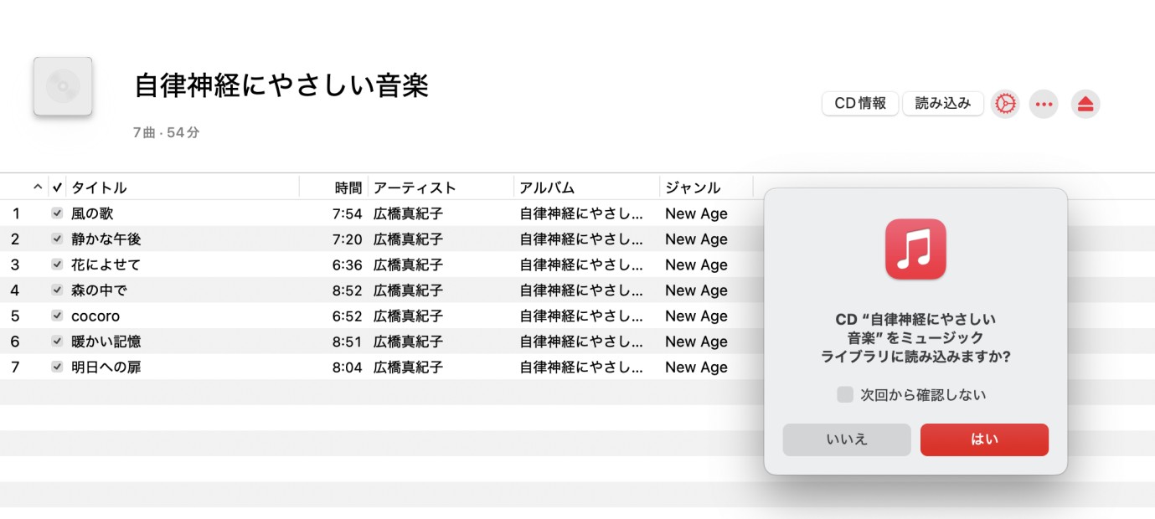1155x519 pixels.
Task: Select the track title 明日への扉
Action: 106,367
